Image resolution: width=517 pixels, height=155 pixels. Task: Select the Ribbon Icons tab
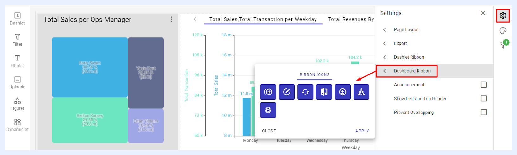[x=315, y=75]
